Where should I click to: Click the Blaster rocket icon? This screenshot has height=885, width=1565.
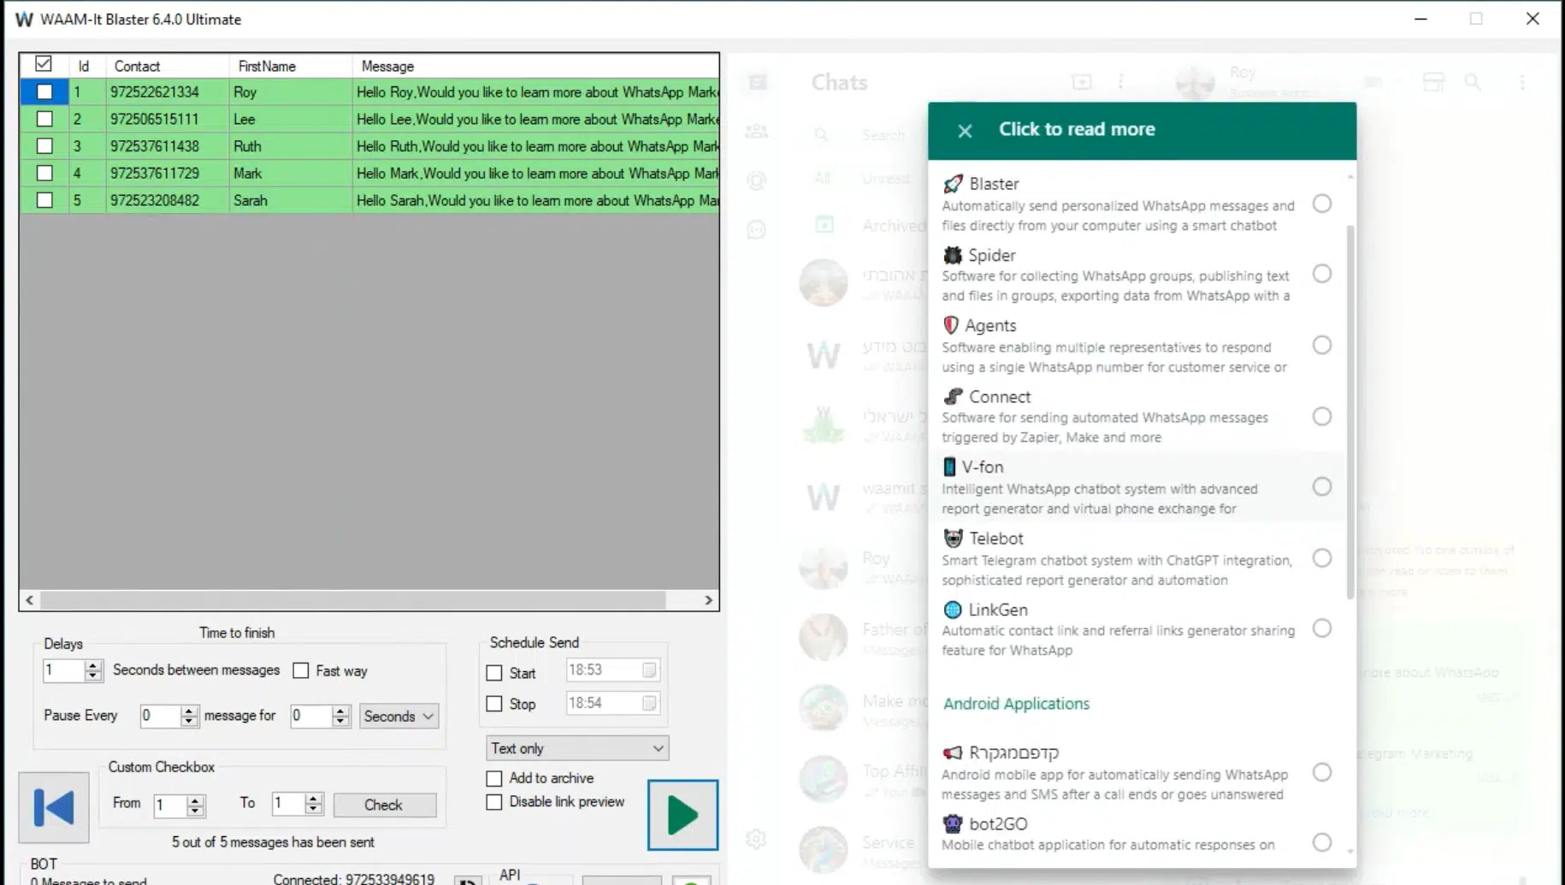954,183
